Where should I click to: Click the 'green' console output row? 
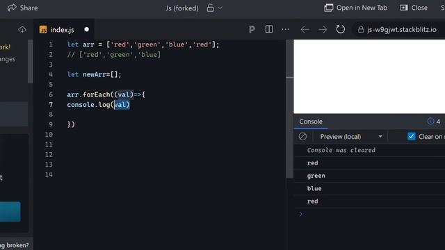369,176
